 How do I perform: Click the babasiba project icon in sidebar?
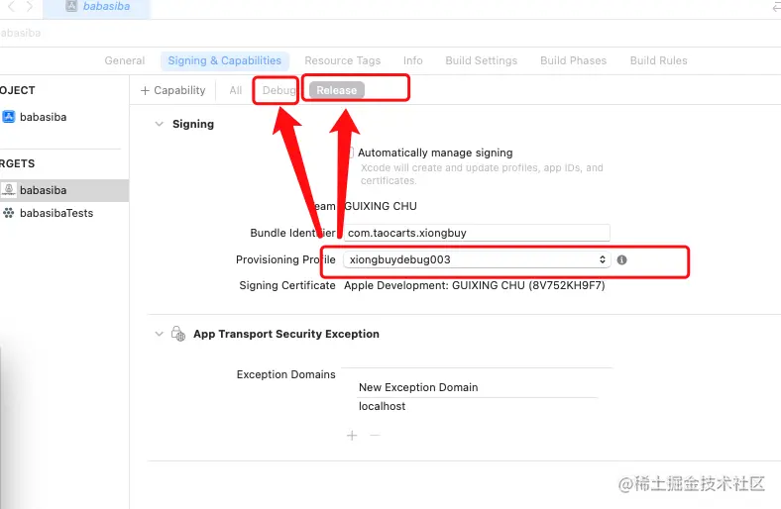[9, 117]
